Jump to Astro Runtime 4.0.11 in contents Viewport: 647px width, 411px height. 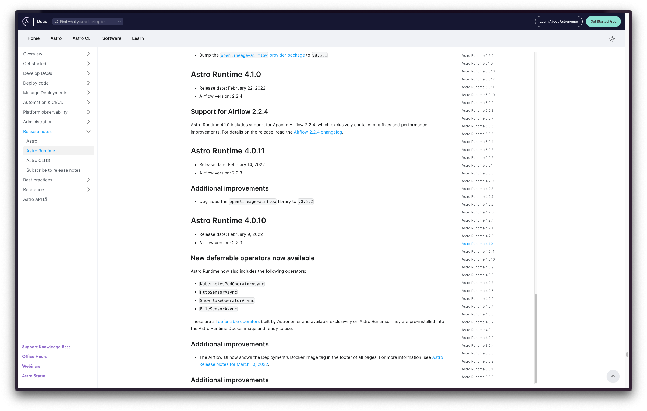(478, 251)
